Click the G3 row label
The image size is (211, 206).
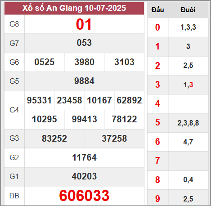14,138
